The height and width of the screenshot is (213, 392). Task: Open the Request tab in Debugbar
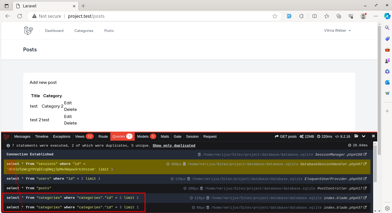210,136
